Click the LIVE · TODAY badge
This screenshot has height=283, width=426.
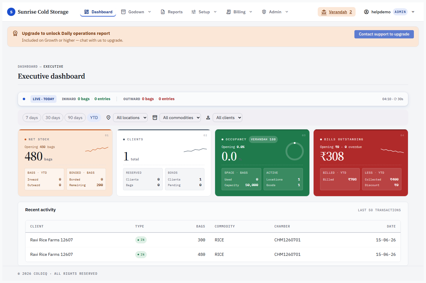tap(43, 99)
